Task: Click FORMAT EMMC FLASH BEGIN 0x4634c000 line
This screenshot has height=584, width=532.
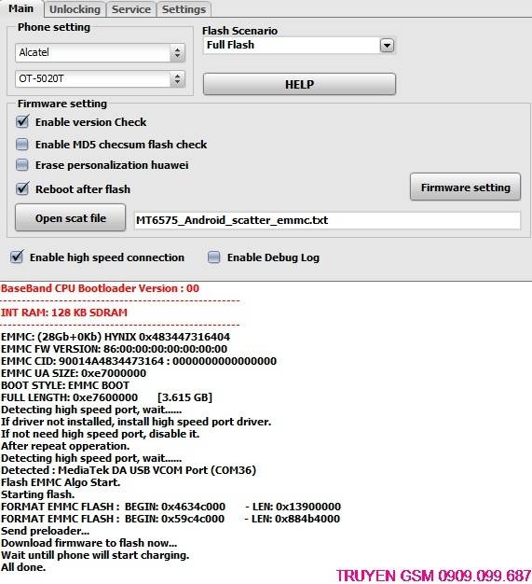Action: (171, 507)
